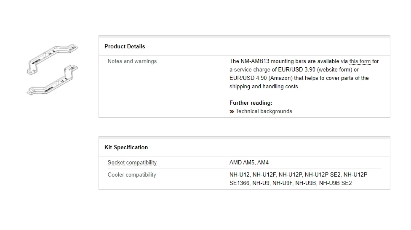Click the Cooler compatibility label
This screenshot has width=411, height=230.
pos(132,175)
